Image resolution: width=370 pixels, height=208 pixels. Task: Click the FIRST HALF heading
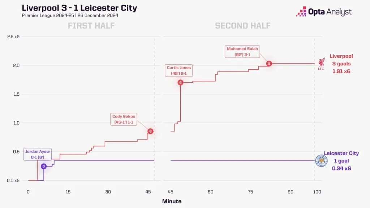(91, 26)
